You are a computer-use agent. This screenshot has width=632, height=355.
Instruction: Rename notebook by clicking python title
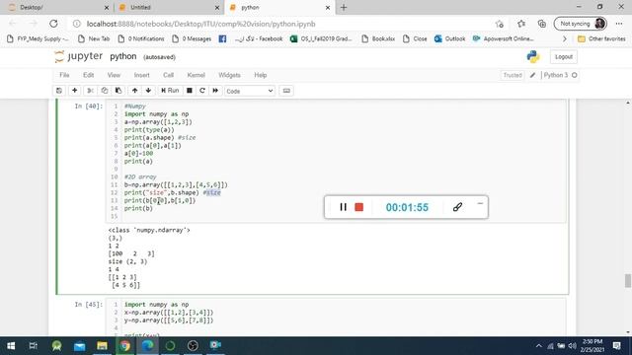point(122,56)
